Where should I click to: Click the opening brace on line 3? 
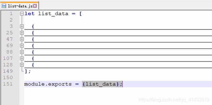(33, 26)
